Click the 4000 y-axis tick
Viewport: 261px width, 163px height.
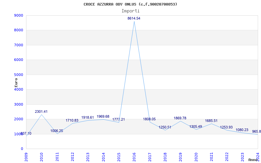coord(19,89)
